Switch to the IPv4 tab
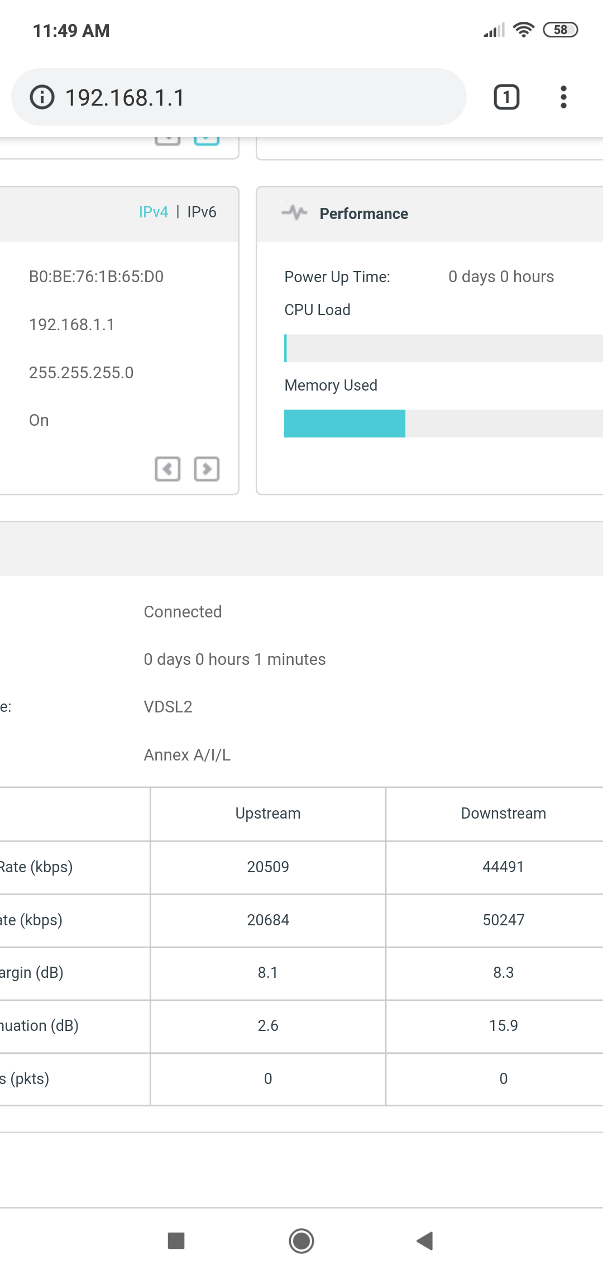Viewport: 603px width, 1274px height. click(x=154, y=212)
